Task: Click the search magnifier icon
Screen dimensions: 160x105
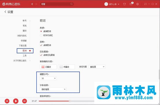Action: click(x=71, y=4)
